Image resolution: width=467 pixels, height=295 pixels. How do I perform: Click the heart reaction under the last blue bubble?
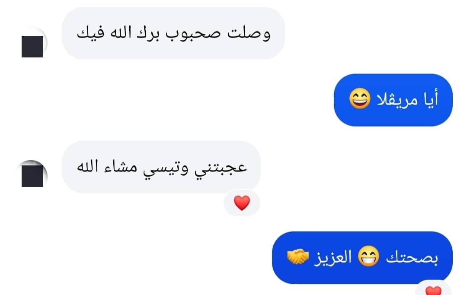pyautogui.click(x=433, y=290)
